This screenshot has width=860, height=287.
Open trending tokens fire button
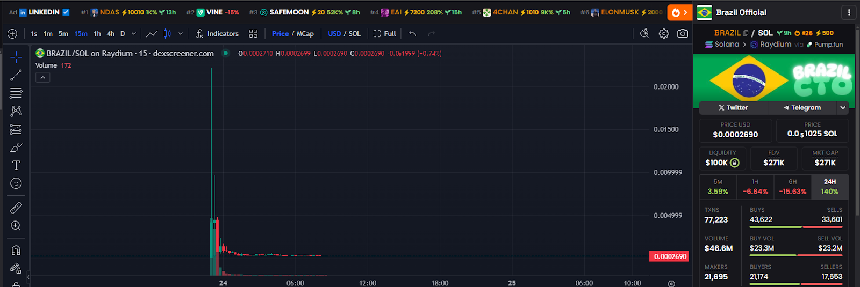coord(680,12)
